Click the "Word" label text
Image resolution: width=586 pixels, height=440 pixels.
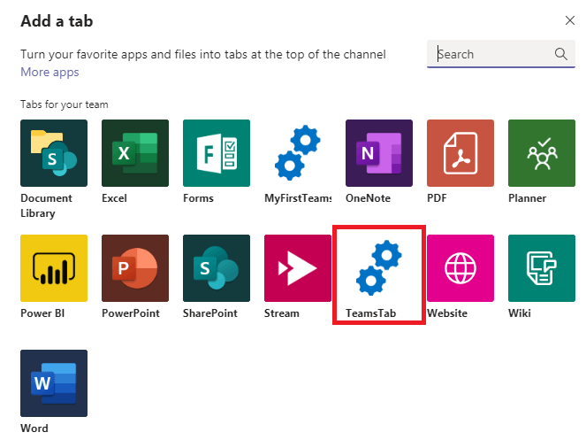click(x=34, y=428)
